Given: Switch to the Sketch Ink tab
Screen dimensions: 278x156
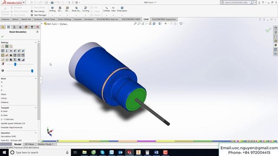Looking at the screenshot, I should pyautogui.click(x=26, y=19).
